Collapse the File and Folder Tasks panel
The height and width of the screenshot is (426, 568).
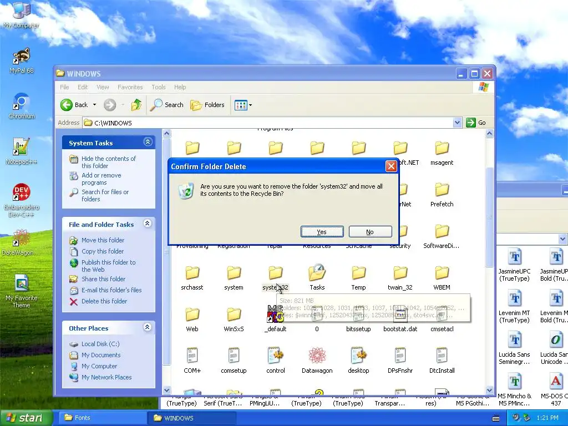pos(148,224)
